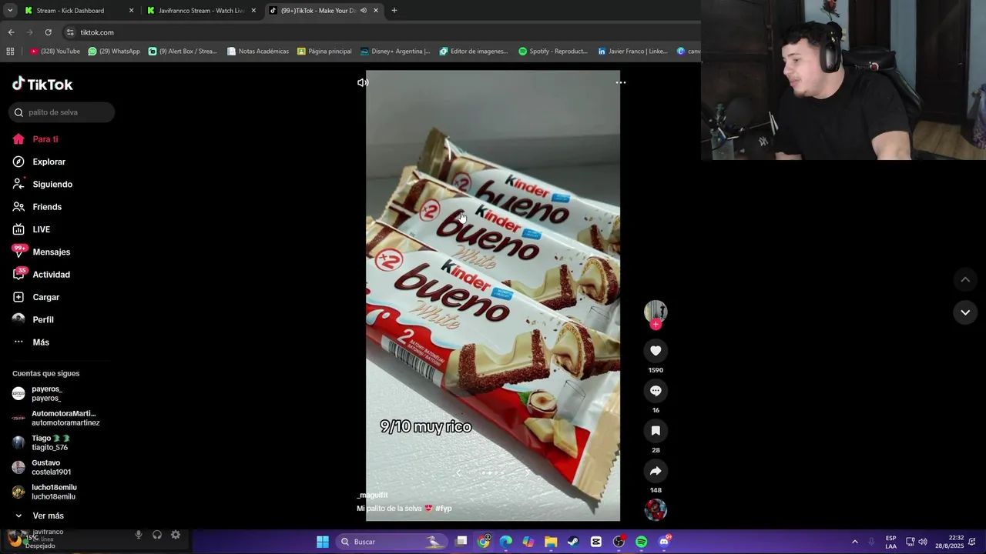Open the browser apps grid
The height and width of the screenshot is (554, 986).
pyautogui.click(x=10, y=52)
